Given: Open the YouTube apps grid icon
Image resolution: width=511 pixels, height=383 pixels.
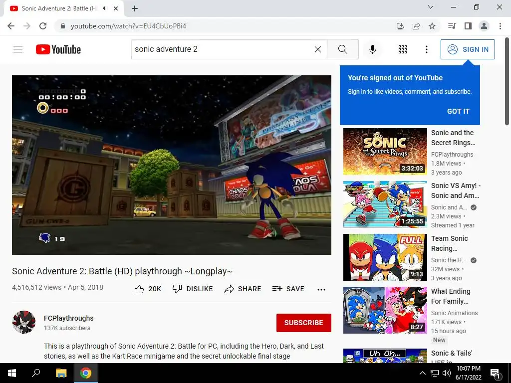Looking at the screenshot, I should (403, 49).
